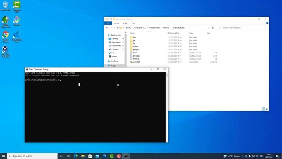Open the notification center icon
This screenshot has height=159, width=282.
(277, 156)
